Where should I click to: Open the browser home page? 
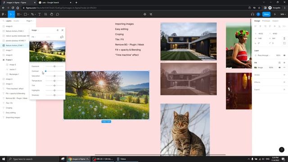[18, 8]
